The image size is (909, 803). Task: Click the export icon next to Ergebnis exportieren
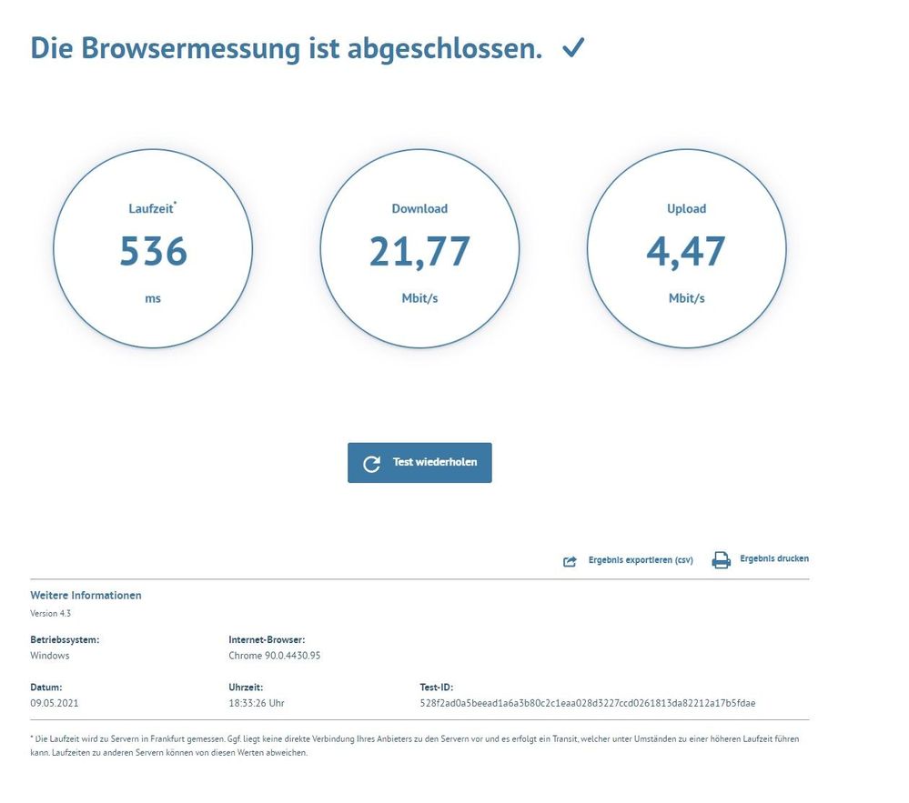coord(571,559)
